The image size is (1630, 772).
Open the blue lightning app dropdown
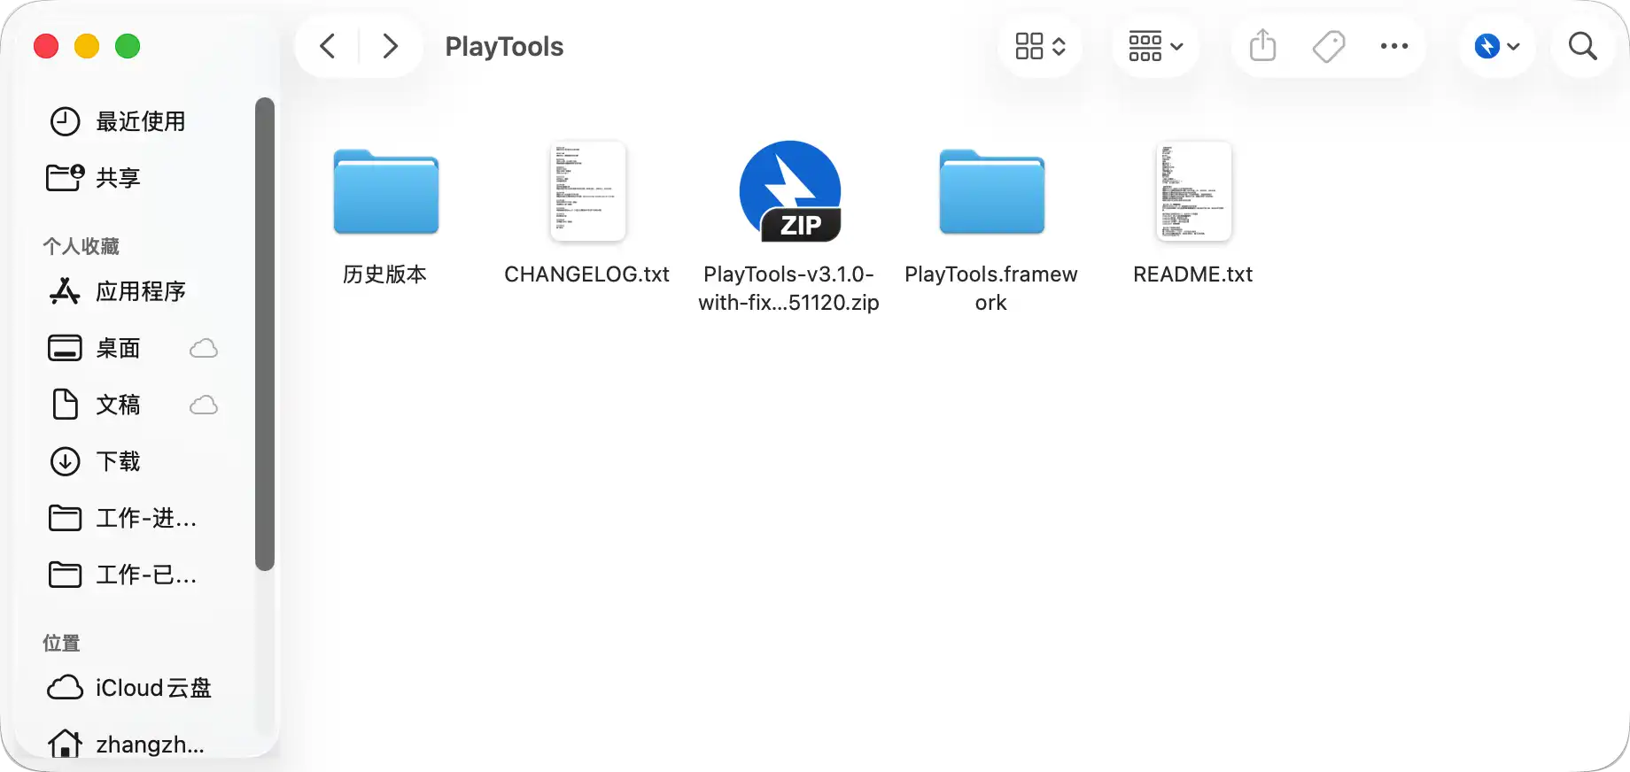pyautogui.click(x=1496, y=46)
